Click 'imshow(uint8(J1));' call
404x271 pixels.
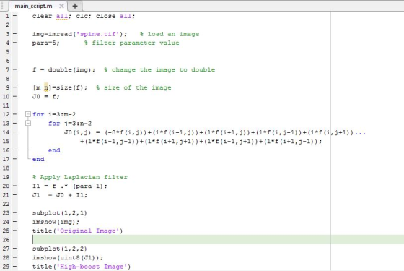tap(68, 257)
